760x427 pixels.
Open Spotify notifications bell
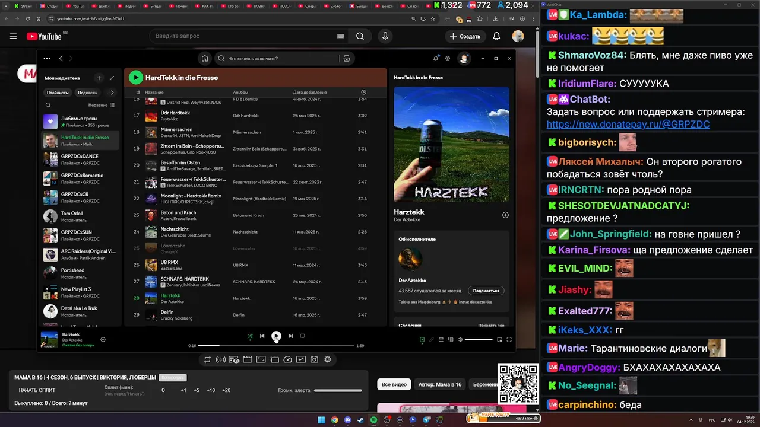(436, 58)
